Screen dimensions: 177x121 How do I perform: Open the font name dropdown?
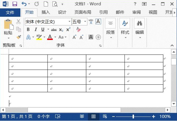tap(70, 22)
